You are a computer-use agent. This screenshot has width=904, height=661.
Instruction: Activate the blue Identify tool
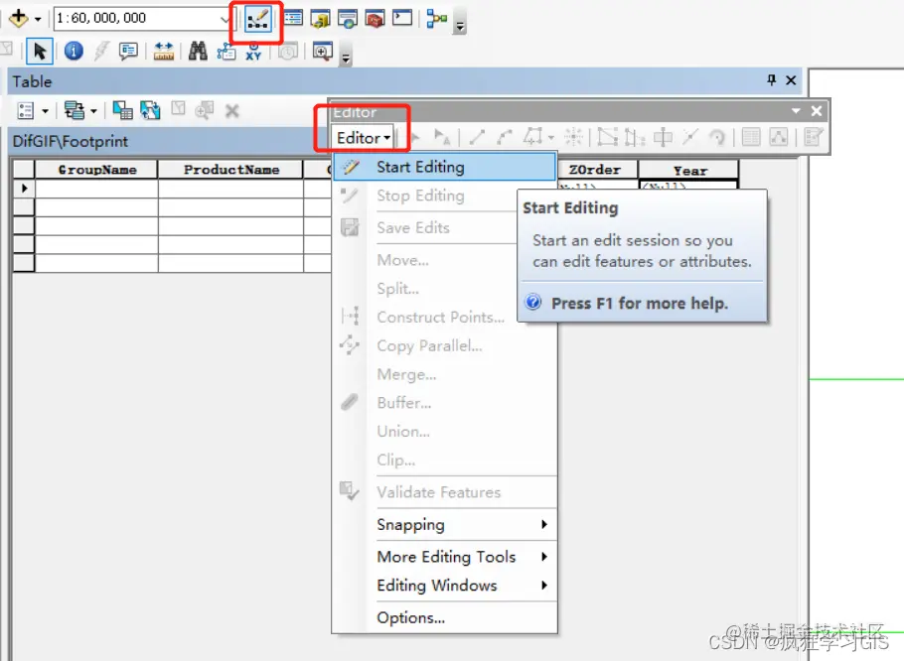point(74,52)
